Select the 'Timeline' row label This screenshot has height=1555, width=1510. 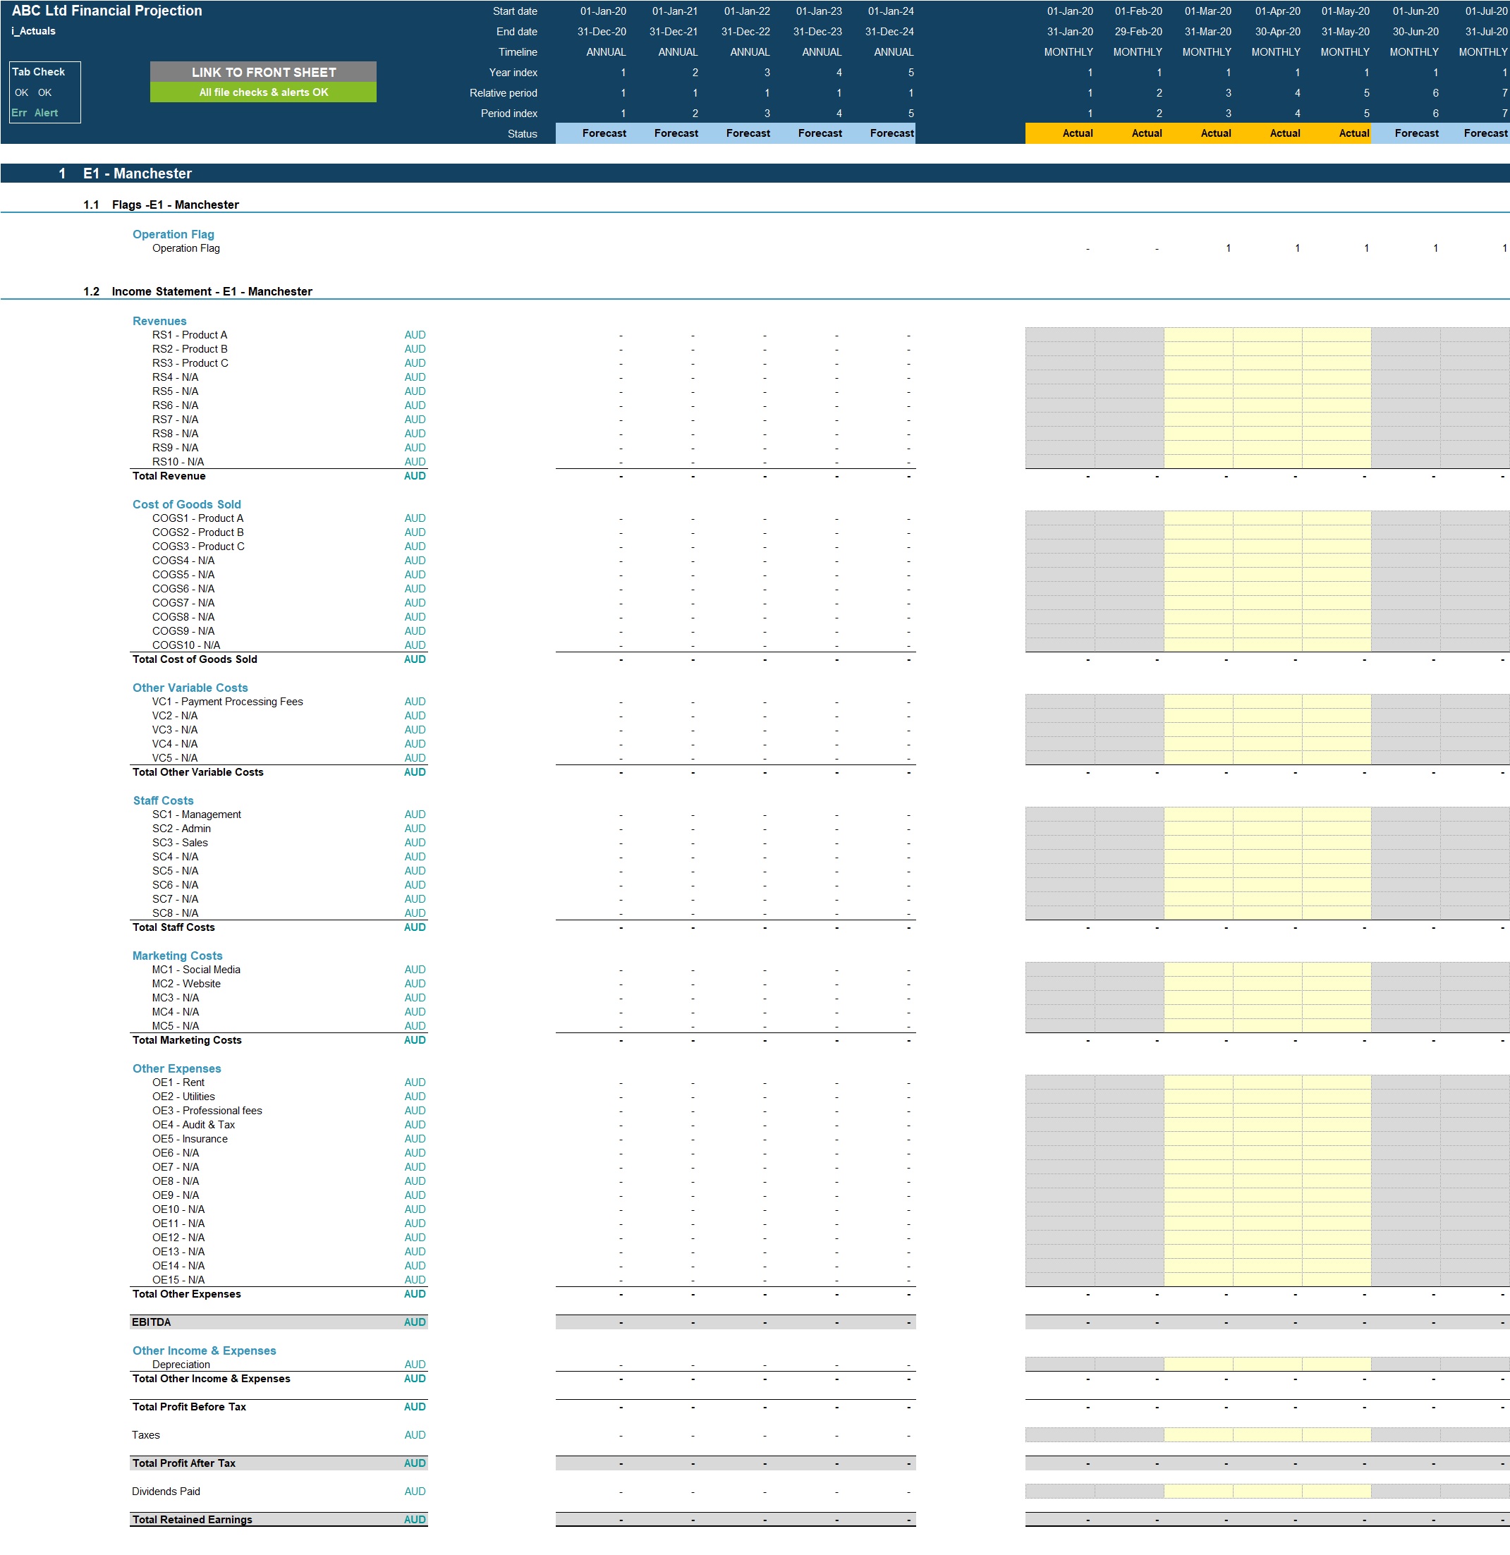518,52
